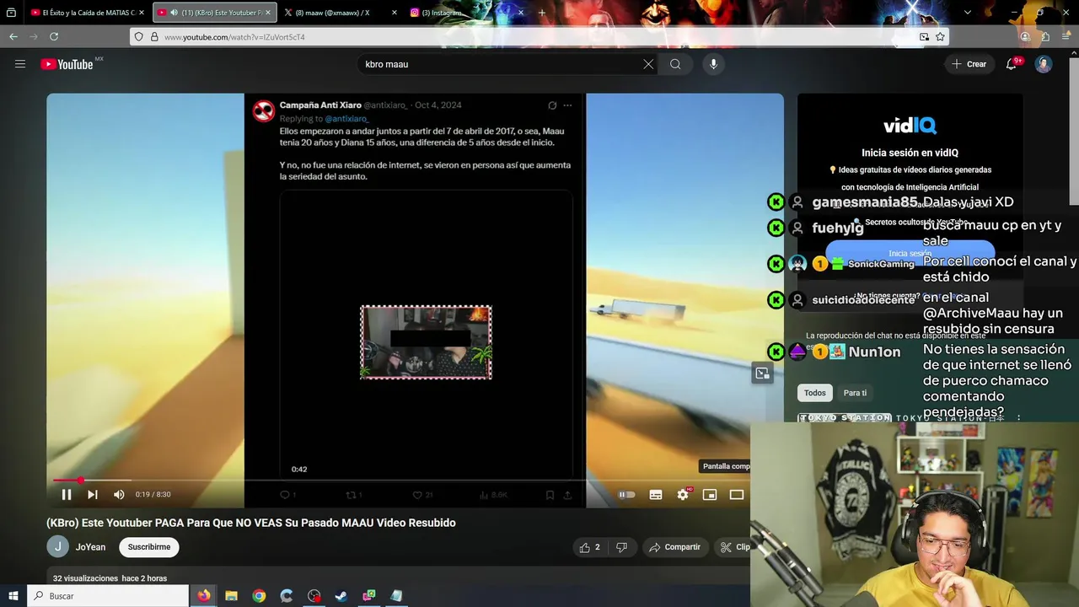
Task: Open the account avatar menu
Action: tap(1044, 64)
